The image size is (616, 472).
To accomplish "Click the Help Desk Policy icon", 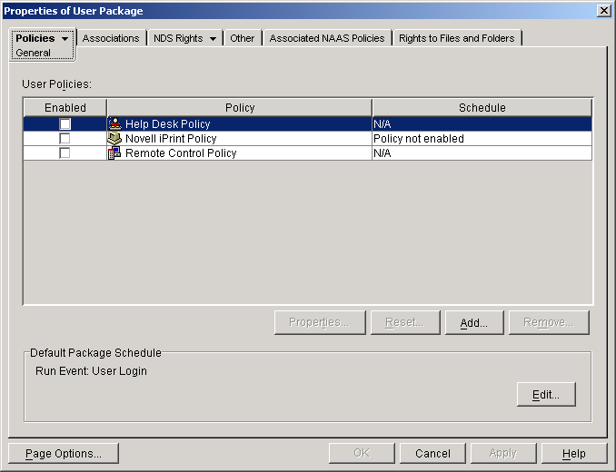I will (114, 124).
